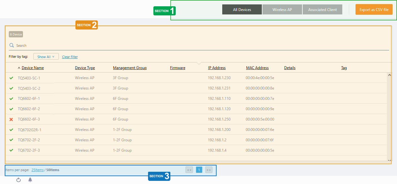Open the Show All tag filter dropdown

(x=46, y=57)
